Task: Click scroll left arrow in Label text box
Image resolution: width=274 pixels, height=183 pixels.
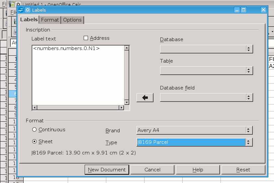Action: point(35,107)
